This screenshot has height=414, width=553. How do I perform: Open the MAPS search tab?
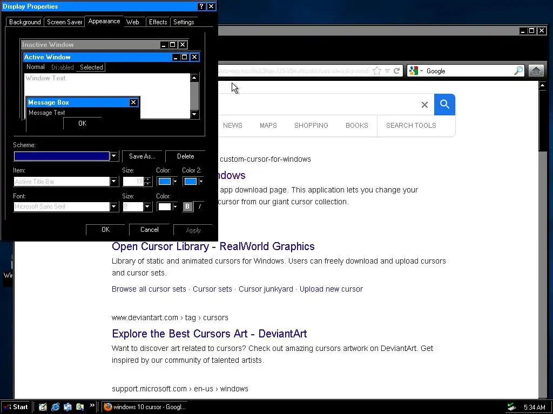point(268,125)
